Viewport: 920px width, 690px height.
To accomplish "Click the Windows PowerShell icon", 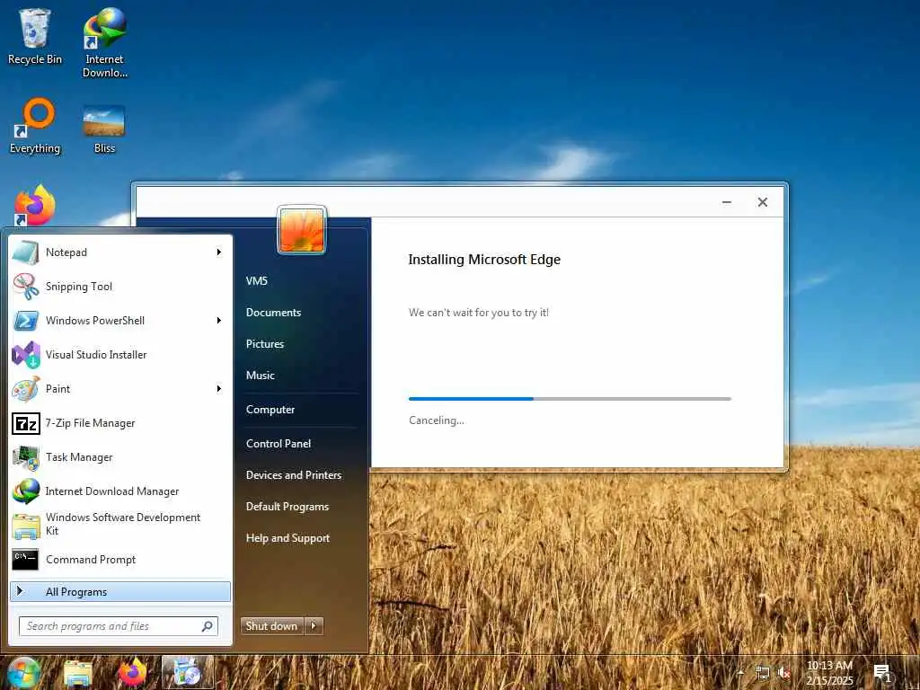I will (x=25, y=321).
